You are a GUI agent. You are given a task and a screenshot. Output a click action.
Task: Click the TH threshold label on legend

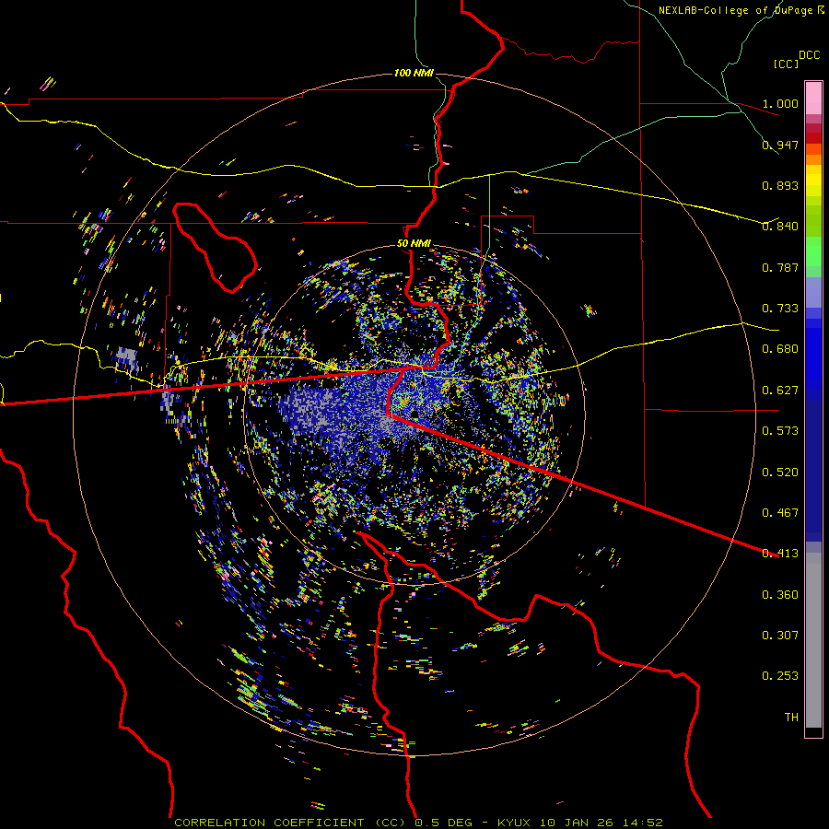(x=791, y=718)
